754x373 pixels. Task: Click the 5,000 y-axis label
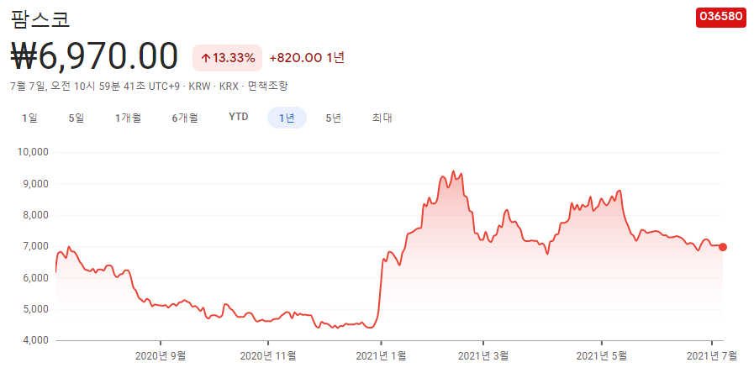point(38,309)
